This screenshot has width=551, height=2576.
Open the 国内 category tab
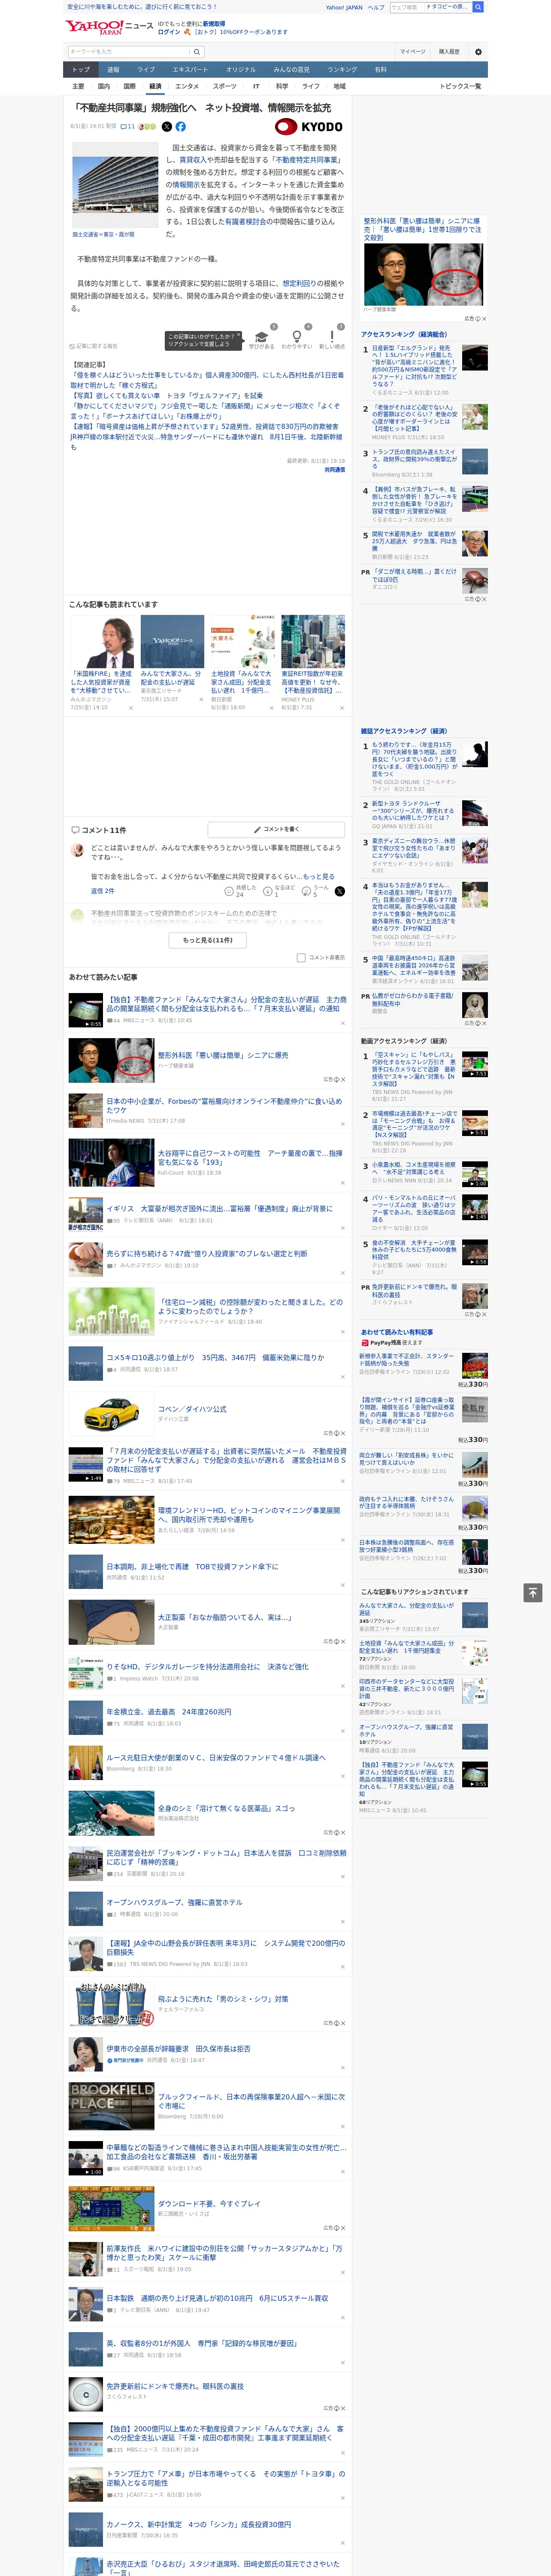(103, 86)
